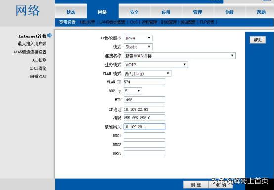Open 时间管理 submenu item
Viewport: 274px width, 190px height.
(x=169, y=22)
